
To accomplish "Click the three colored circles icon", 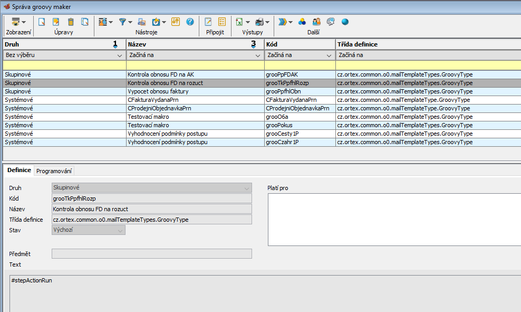I will (302, 22).
